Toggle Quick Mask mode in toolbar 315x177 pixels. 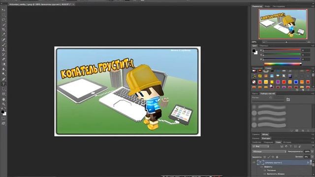click(x=3, y=118)
